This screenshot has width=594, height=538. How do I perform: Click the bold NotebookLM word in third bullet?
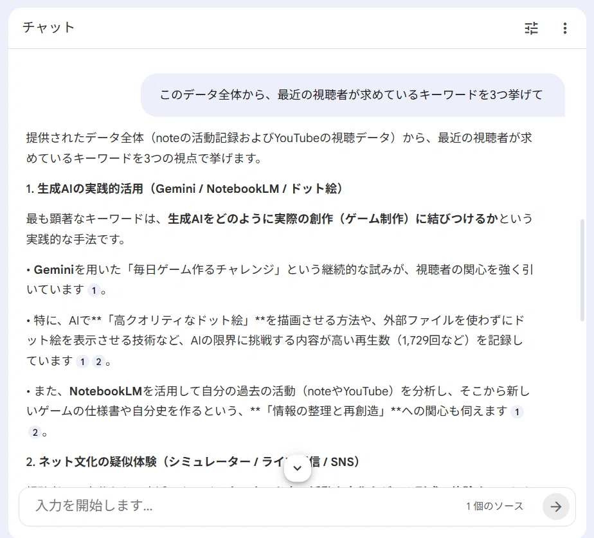click(105, 391)
